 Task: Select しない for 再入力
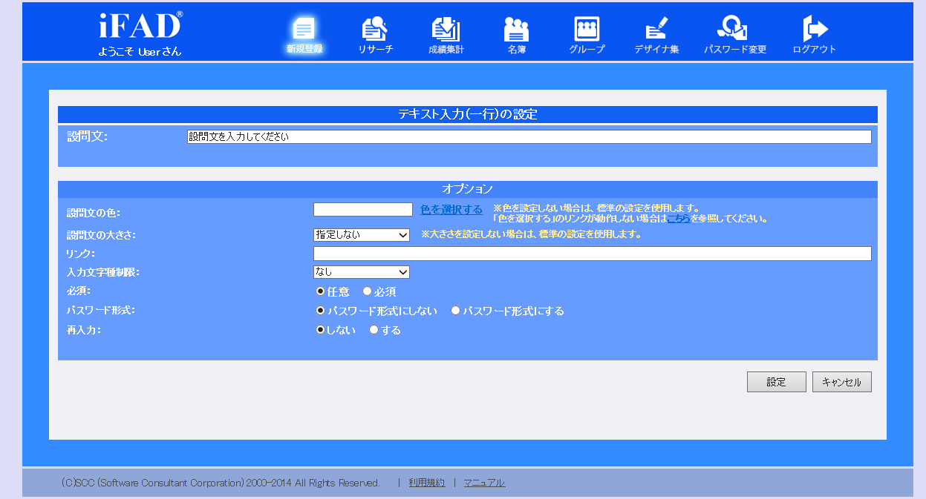pos(321,330)
